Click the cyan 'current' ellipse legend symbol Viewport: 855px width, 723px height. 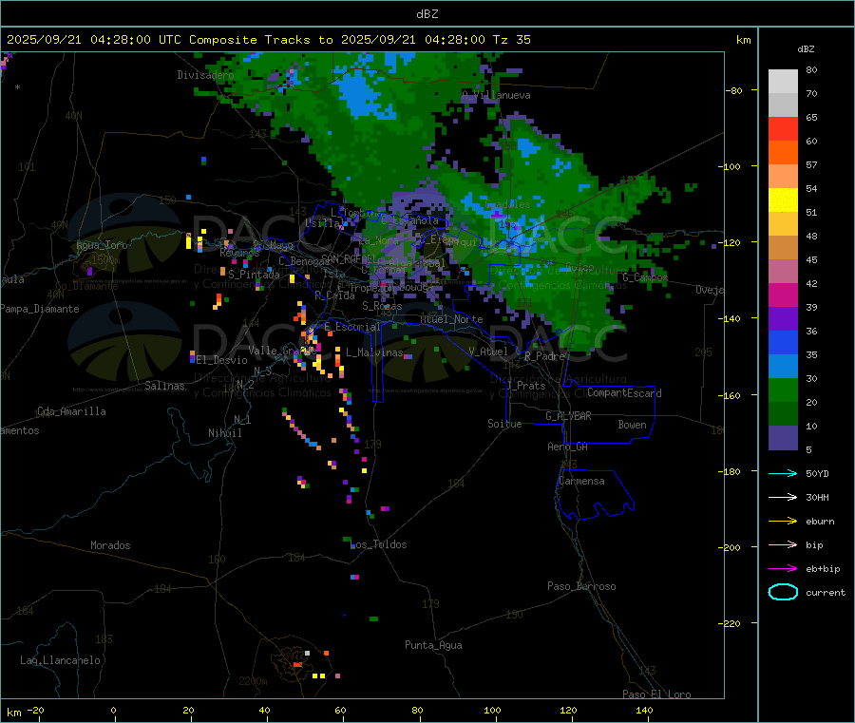click(x=783, y=592)
